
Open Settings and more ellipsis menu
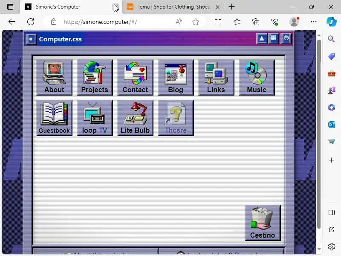pos(314,22)
